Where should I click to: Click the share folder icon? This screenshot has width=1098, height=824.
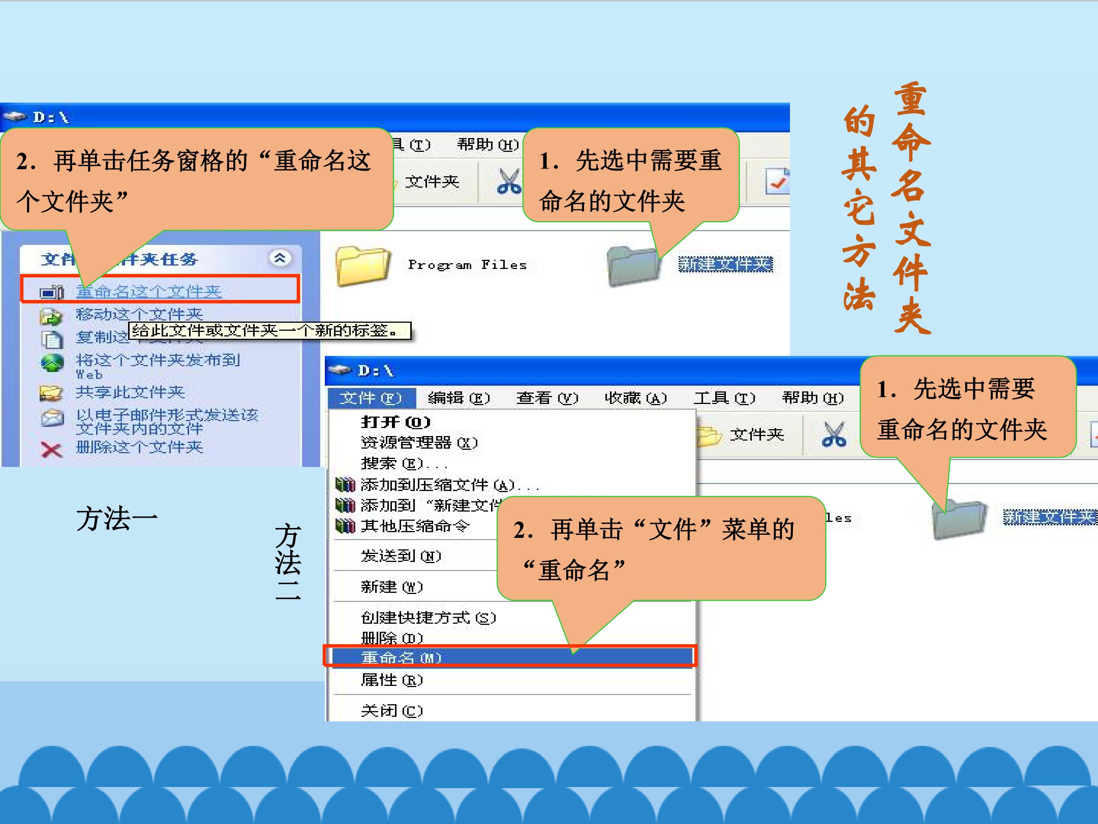(51, 393)
